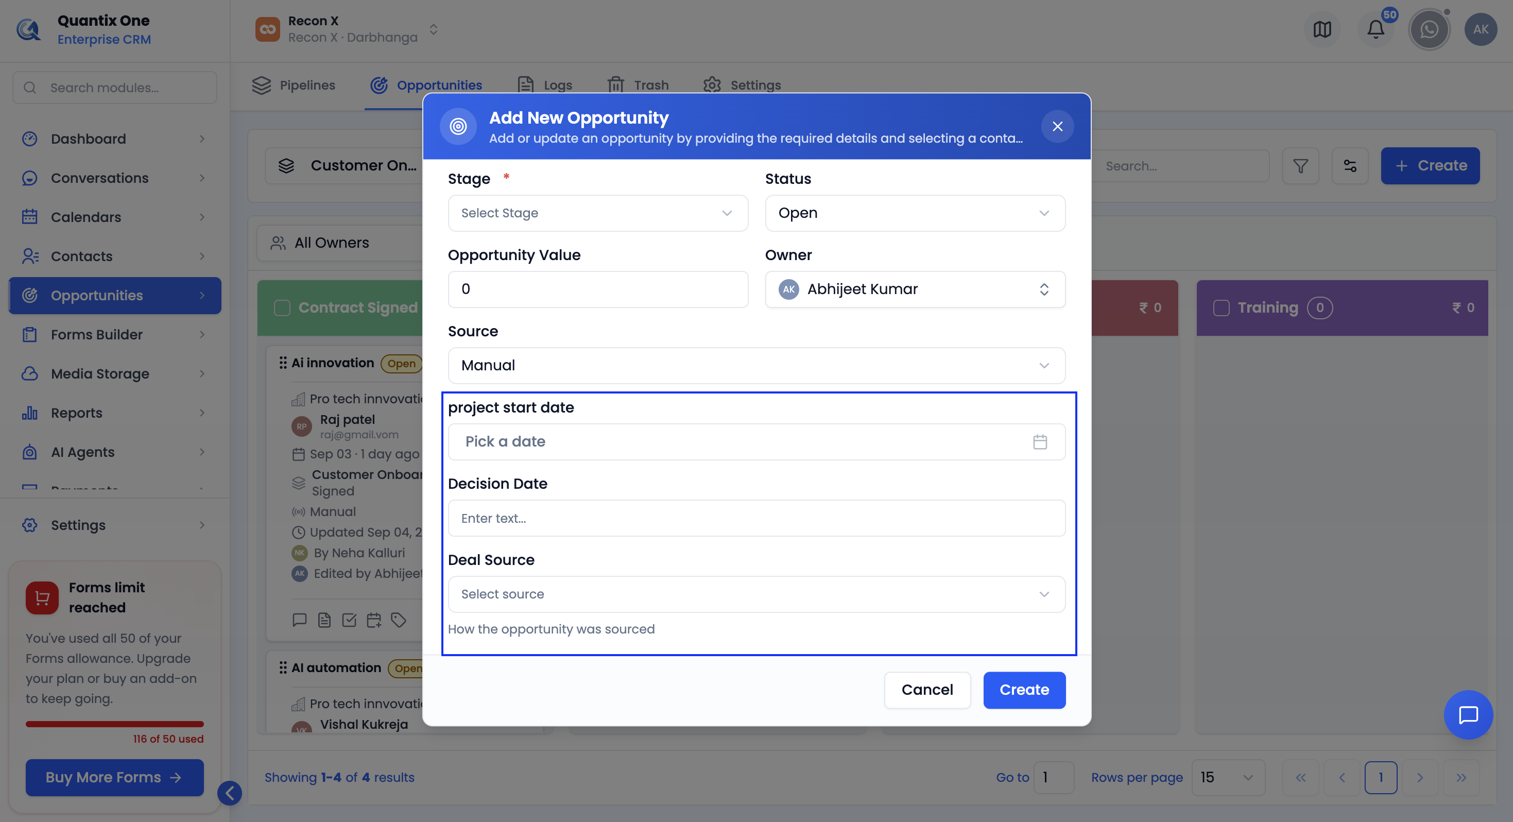Click Cancel button in dialog
1513x822 pixels.
pos(927,689)
